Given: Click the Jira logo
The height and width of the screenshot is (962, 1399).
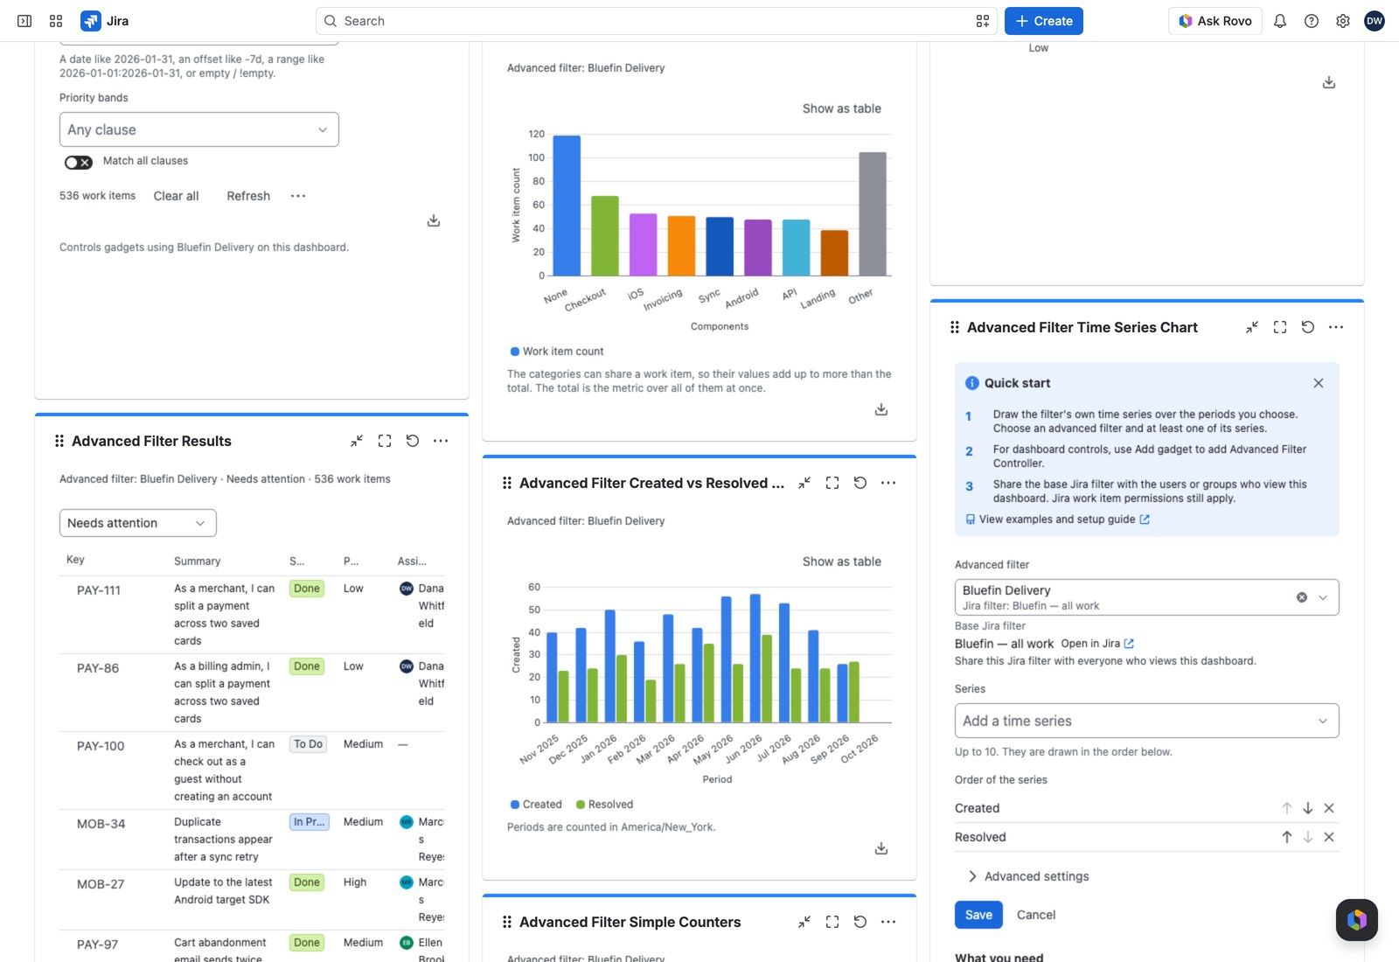Looking at the screenshot, I should 105,21.
